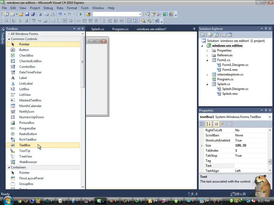Click the Chrome icon in taskbar
Viewport: 274px width, 205px height.
pyautogui.click(x=19, y=201)
